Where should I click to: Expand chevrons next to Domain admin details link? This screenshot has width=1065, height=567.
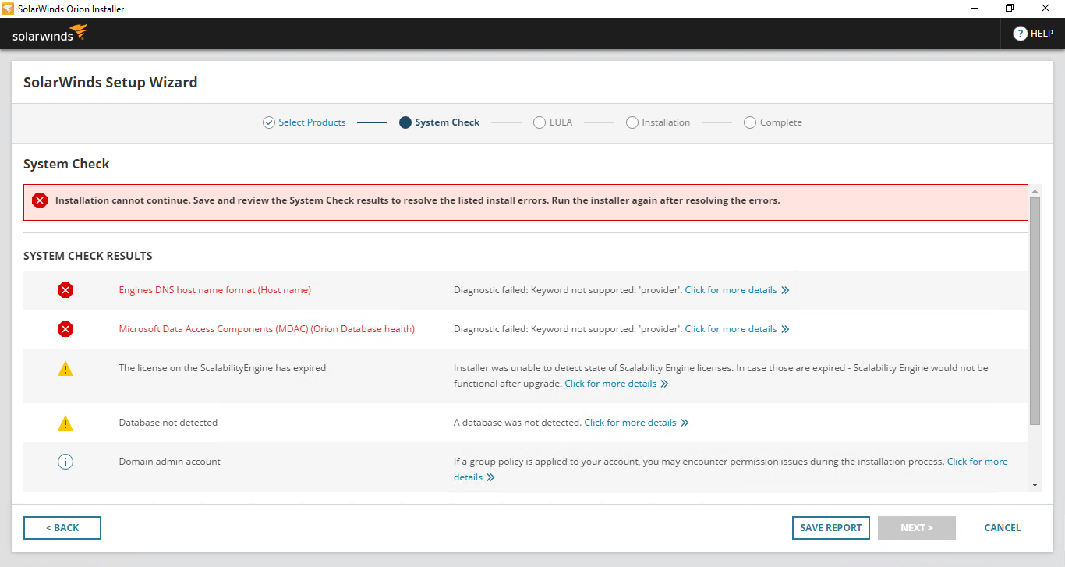coord(490,477)
